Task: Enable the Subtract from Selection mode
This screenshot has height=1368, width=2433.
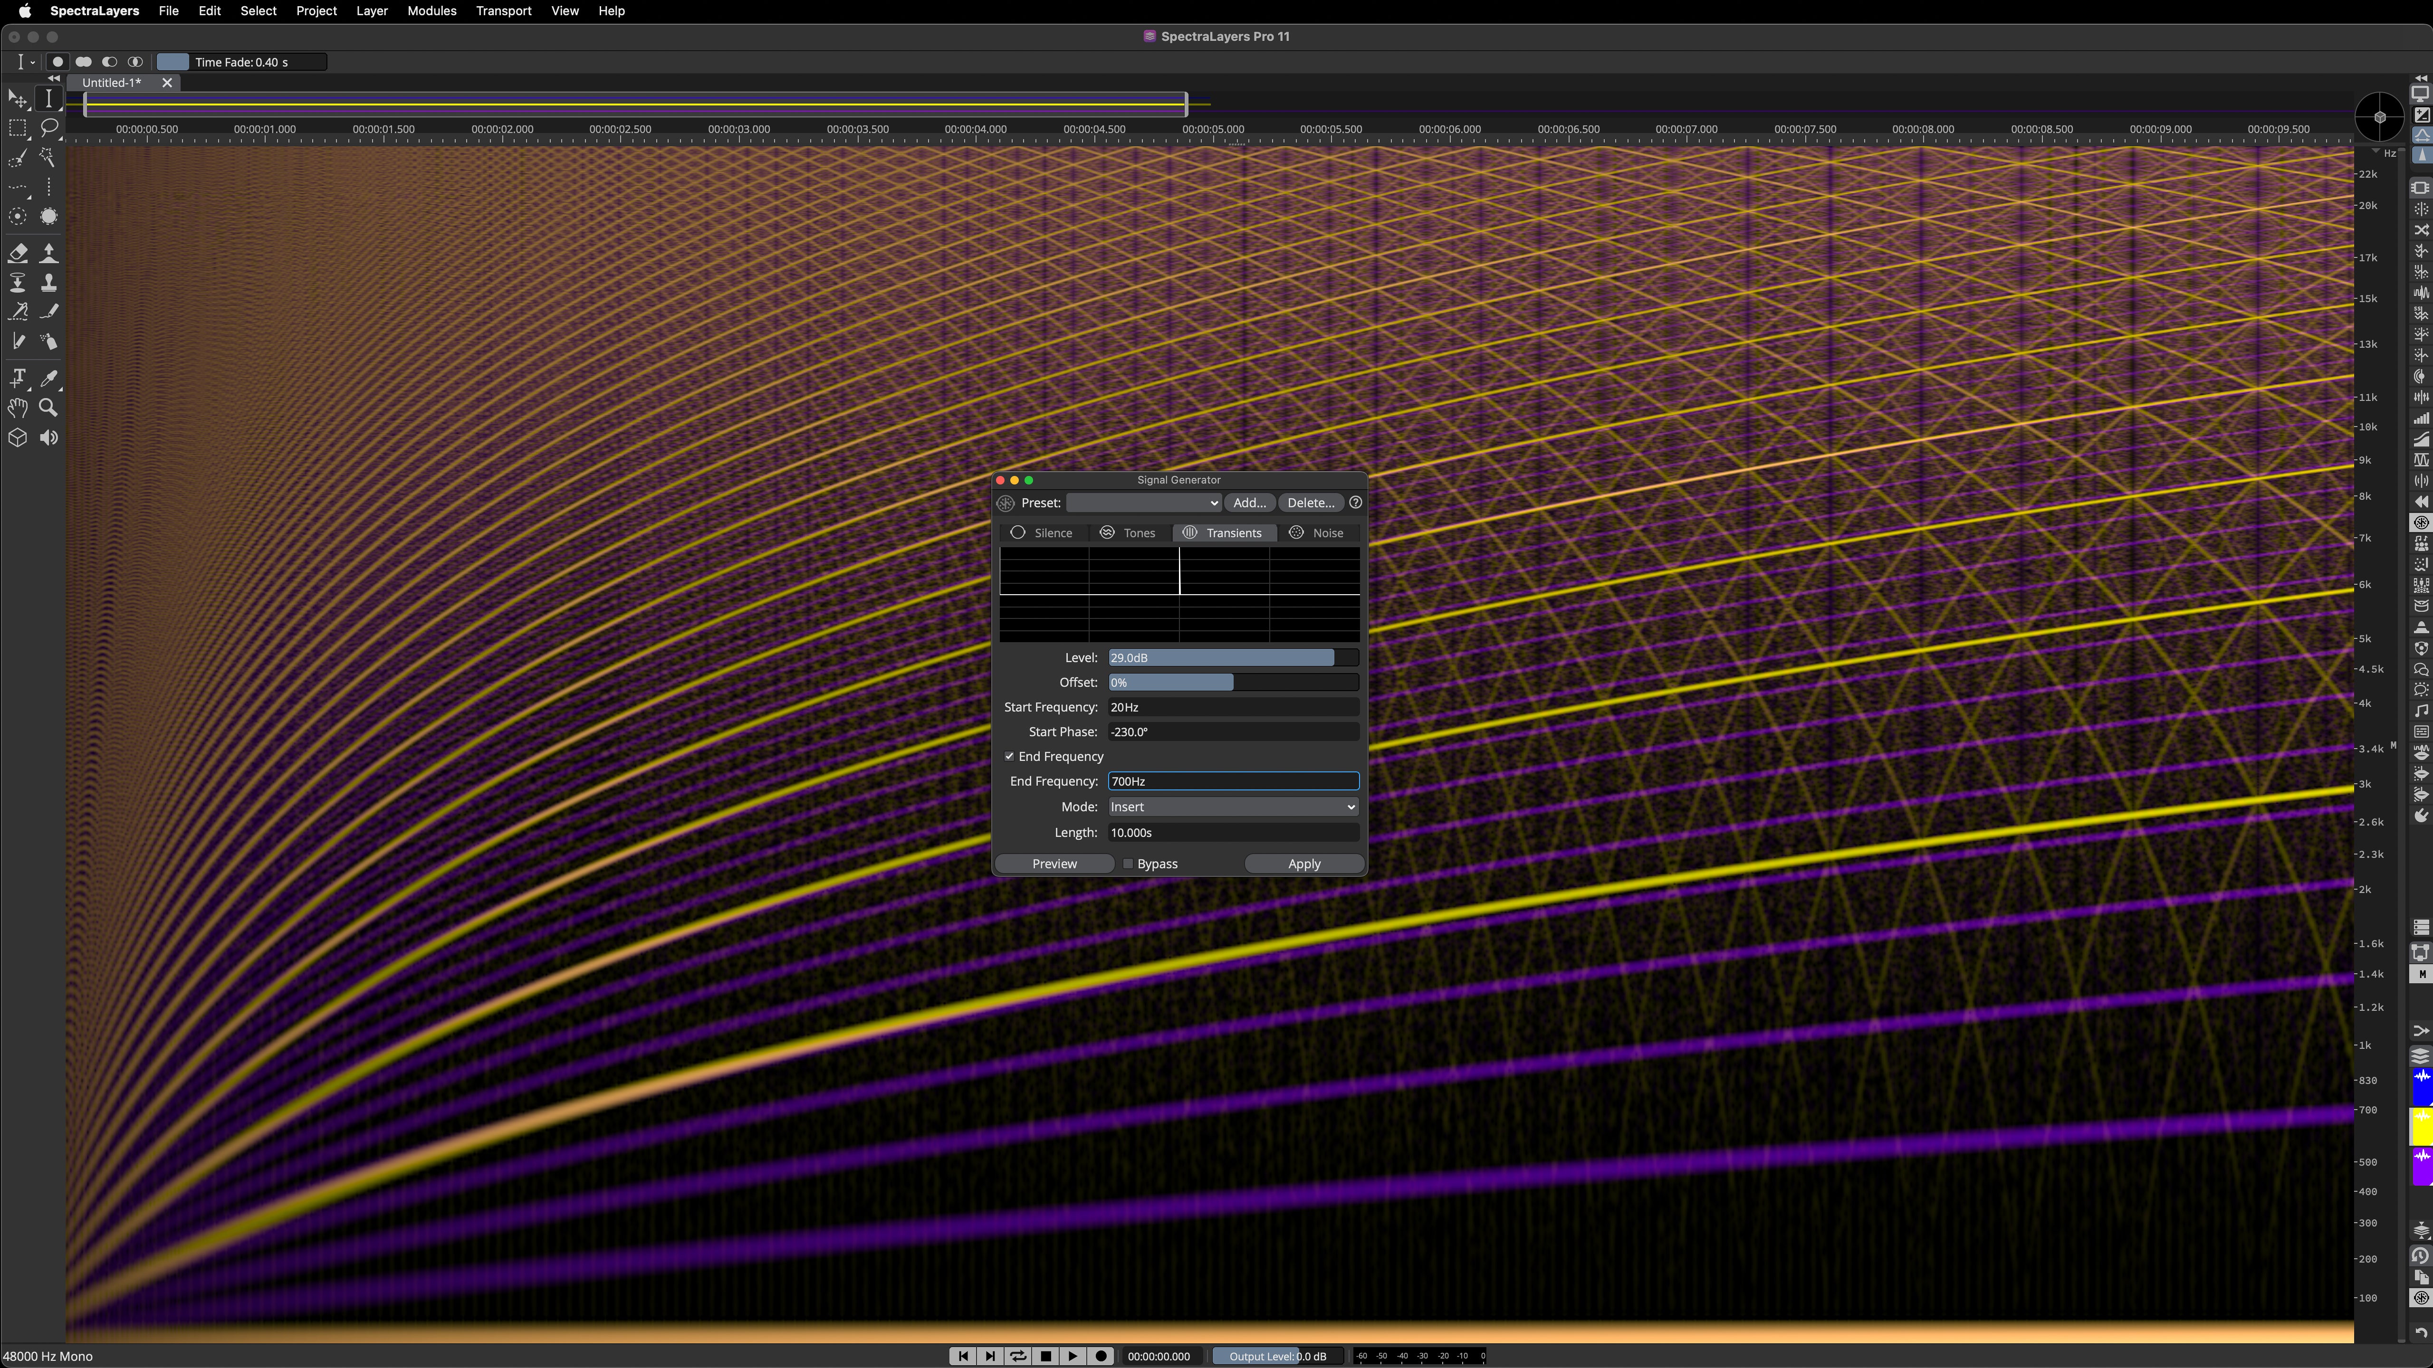Action: [x=110, y=62]
